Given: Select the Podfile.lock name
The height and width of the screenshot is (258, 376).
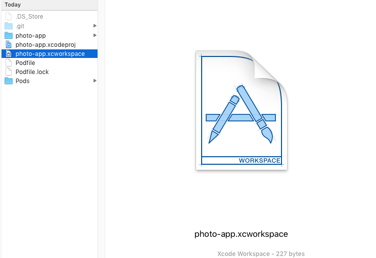Looking at the screenshot, I should (x=32, y=72).
